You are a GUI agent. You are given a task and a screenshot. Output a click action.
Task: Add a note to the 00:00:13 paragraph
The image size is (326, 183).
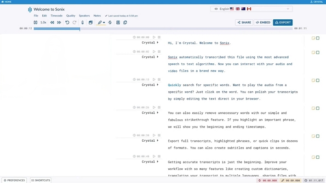point(313,80)
